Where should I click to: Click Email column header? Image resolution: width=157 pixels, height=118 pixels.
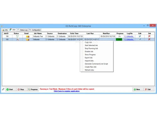(26, 33)
